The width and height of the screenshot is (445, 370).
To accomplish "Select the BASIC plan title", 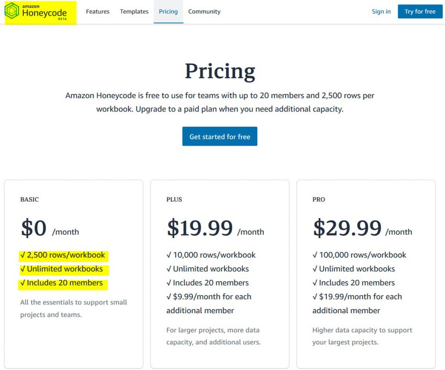I will (30, 200).
